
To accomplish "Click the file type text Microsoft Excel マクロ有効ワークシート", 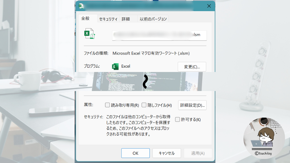I will pos(151,53).
